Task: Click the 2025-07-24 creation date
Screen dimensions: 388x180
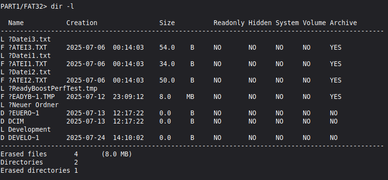Action: (x=86, y=138)
